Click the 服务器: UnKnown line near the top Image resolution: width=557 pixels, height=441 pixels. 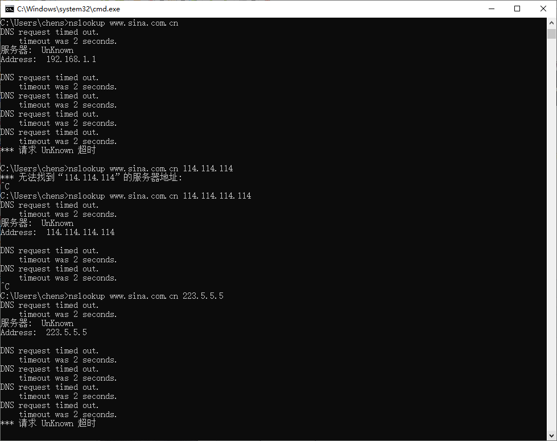tap(36, 50)
